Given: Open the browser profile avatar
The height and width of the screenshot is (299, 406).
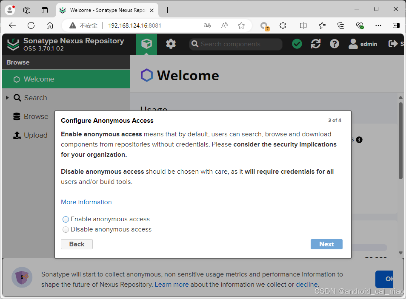Looking at the screenshot, I should pos(10,10).
